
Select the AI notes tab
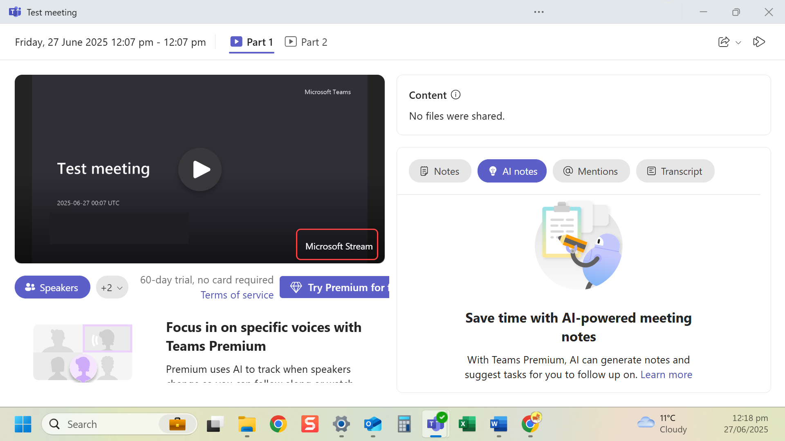tap(512, 171)
